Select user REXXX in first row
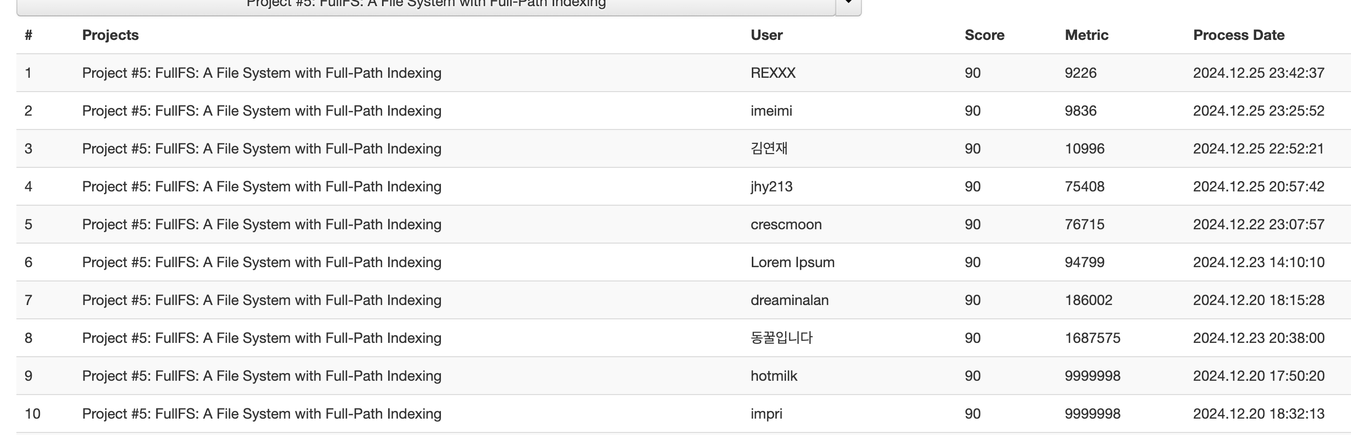1351x435 pixels. point(772,73)
